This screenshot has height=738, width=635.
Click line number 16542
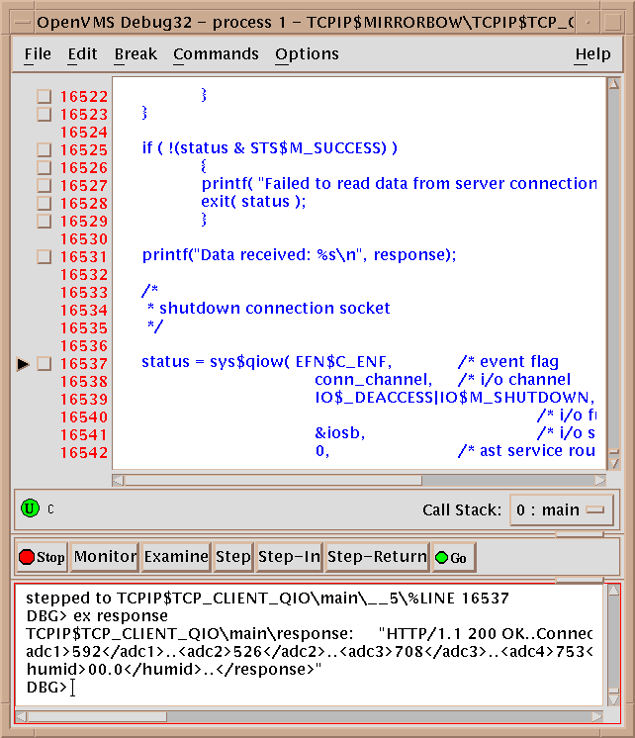84,453
